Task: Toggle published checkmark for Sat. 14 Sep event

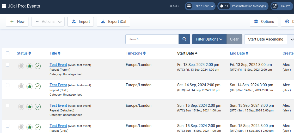Action: (x=38, y=86)
